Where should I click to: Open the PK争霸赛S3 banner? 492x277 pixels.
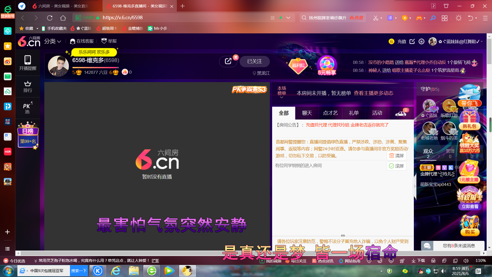249,89
